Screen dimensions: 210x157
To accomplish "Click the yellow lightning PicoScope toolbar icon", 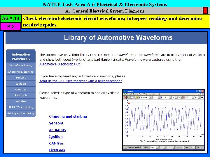I will click(137, 97).
